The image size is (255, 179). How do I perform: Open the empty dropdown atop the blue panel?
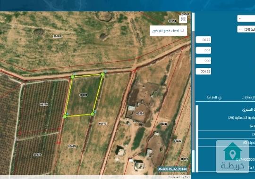pos(246,18)
